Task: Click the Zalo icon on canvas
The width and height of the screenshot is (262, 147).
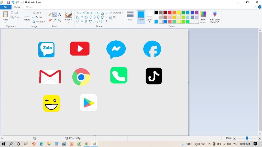Action: tap(46, 50)
